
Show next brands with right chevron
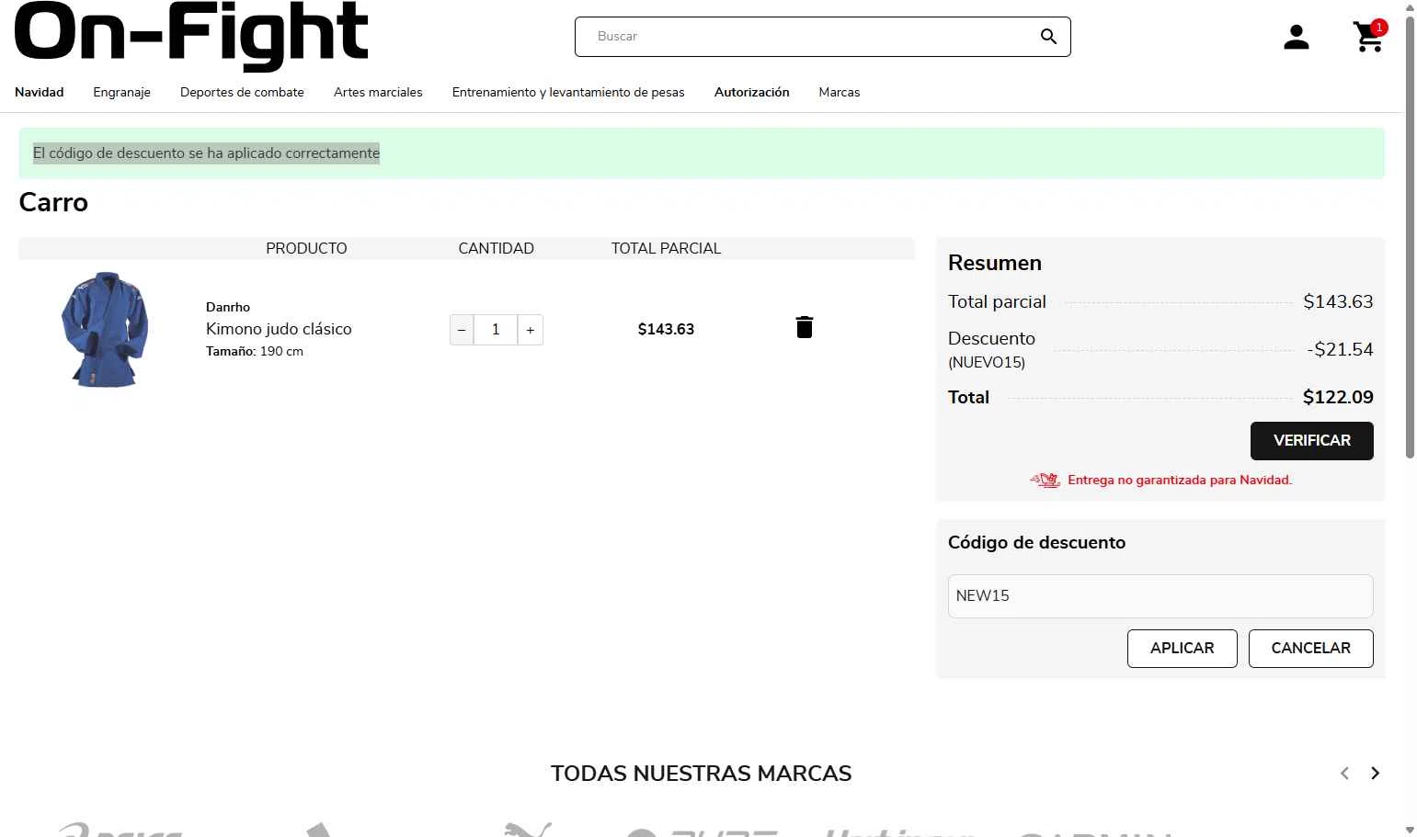click(1375, 774)
